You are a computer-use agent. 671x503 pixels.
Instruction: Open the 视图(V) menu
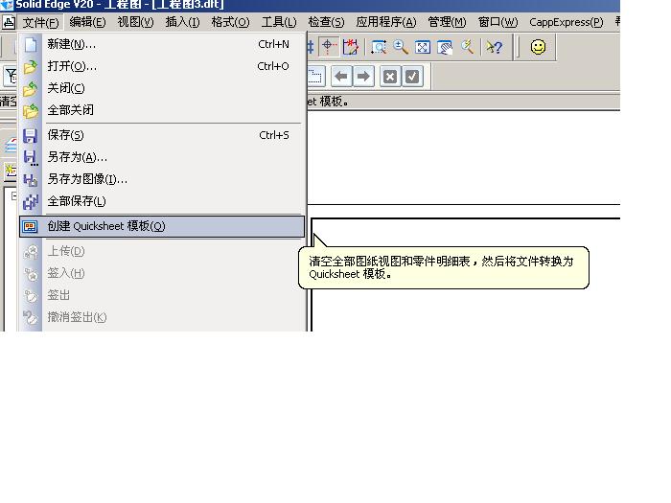136,22
